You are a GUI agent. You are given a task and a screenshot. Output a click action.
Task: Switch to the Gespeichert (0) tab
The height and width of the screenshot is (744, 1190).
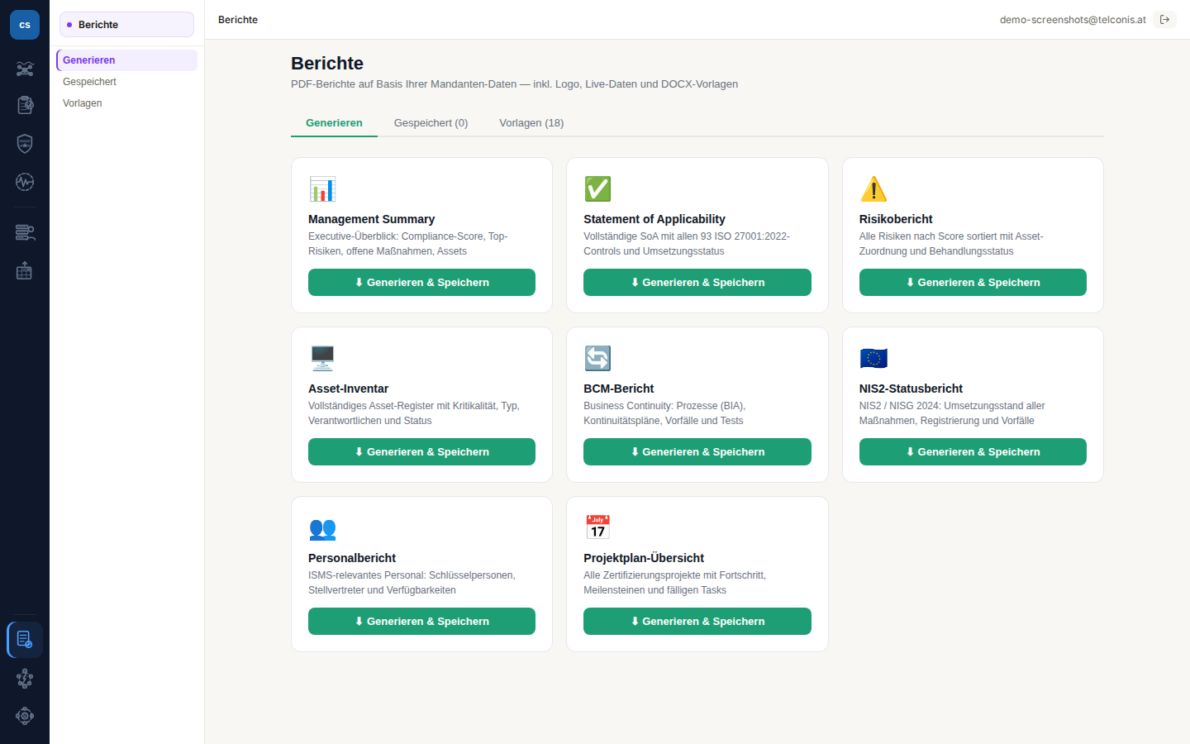pyautogui.click(x=431, y=123)
